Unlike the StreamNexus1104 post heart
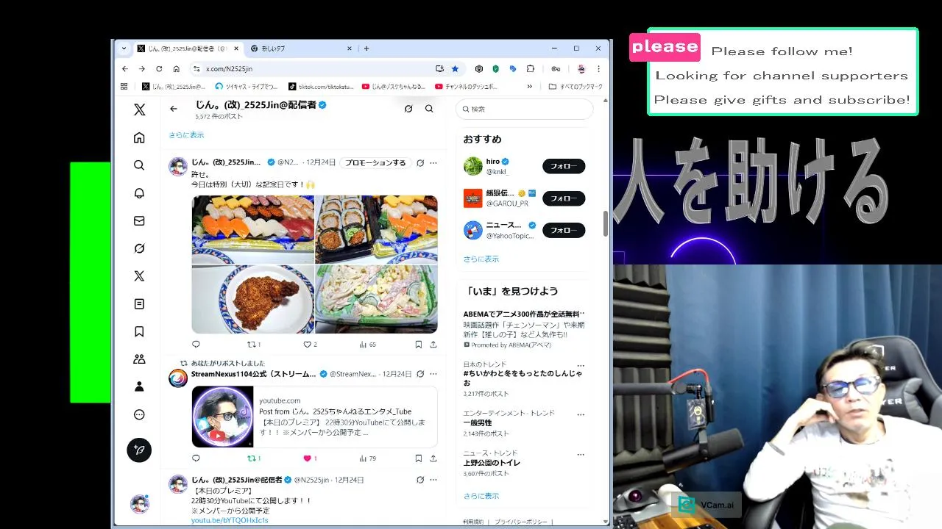The height and width of the screenshot is (529, 942). [x=310, y=458]
